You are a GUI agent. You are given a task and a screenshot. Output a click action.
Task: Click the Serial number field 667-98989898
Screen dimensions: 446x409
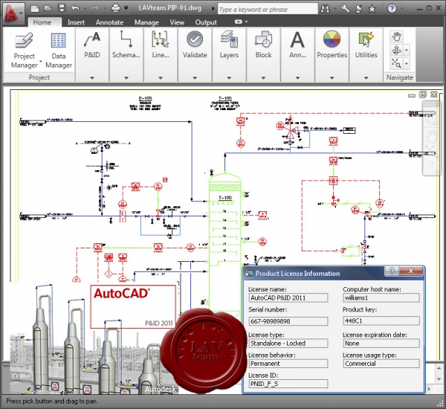[288, 321]
